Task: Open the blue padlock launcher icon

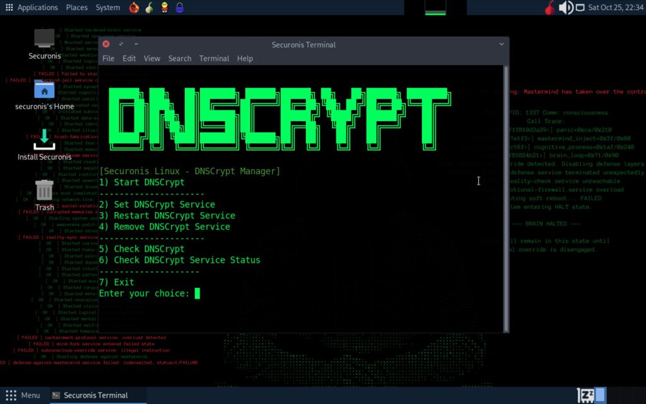Action: pos(180,8)
